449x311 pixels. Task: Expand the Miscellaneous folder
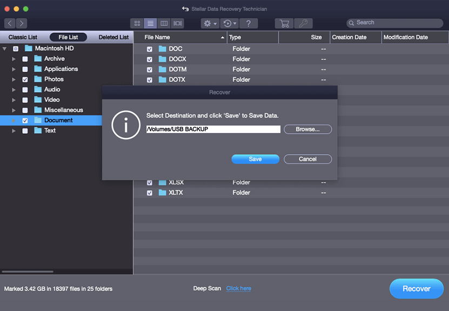pyautogui.click(x=14, y=110)
